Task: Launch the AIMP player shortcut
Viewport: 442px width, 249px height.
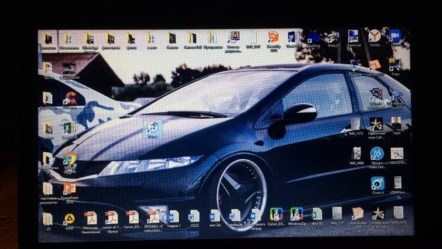Action: coord(69,222)
